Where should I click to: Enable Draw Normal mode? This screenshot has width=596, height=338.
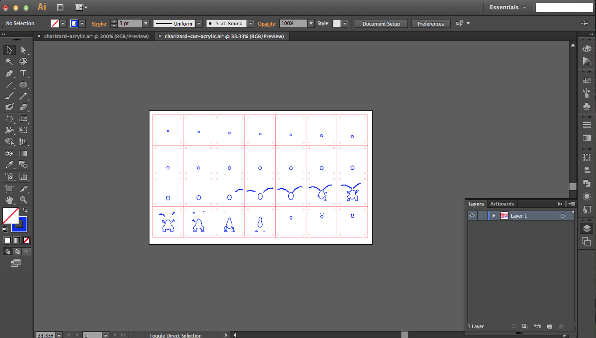pos(7,252)
